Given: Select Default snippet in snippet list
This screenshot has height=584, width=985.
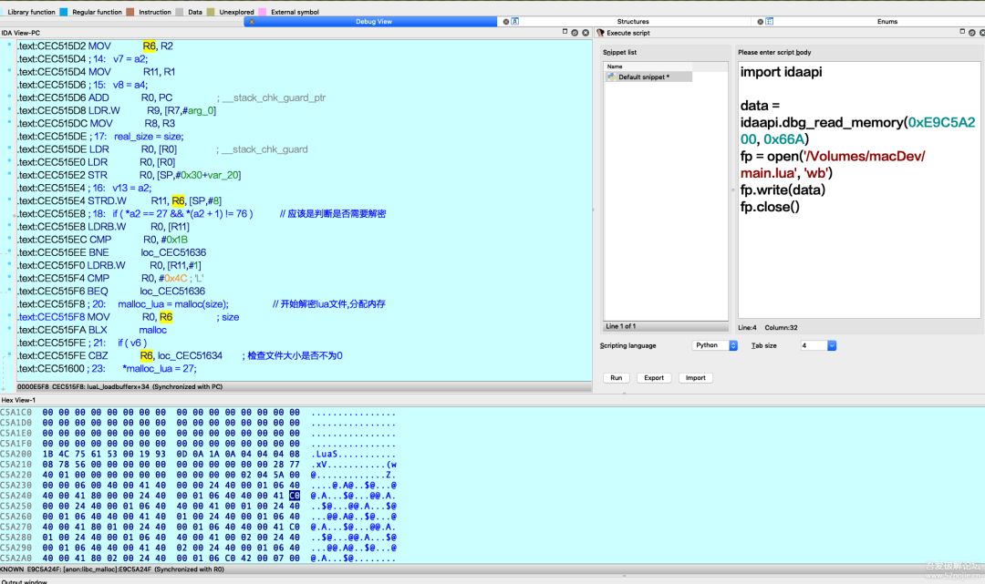Looking at the screenshot, I should (646, 77).
